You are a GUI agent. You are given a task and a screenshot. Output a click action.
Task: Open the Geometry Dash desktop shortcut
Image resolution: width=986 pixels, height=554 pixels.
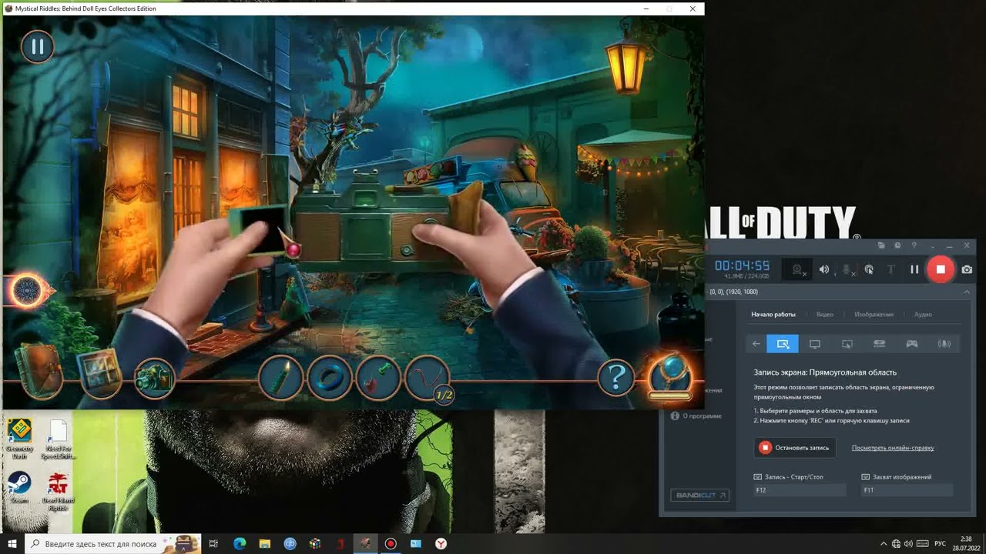[19, 439]
